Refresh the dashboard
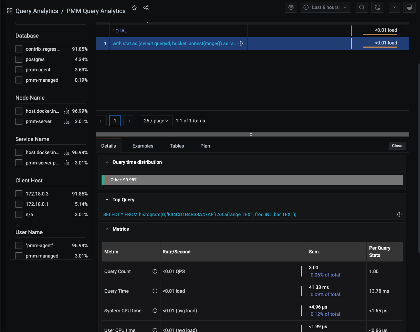 [378, 7]
